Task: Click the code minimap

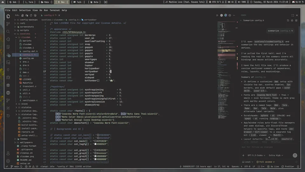Action: pyautogui.click(x=227, y=70)
